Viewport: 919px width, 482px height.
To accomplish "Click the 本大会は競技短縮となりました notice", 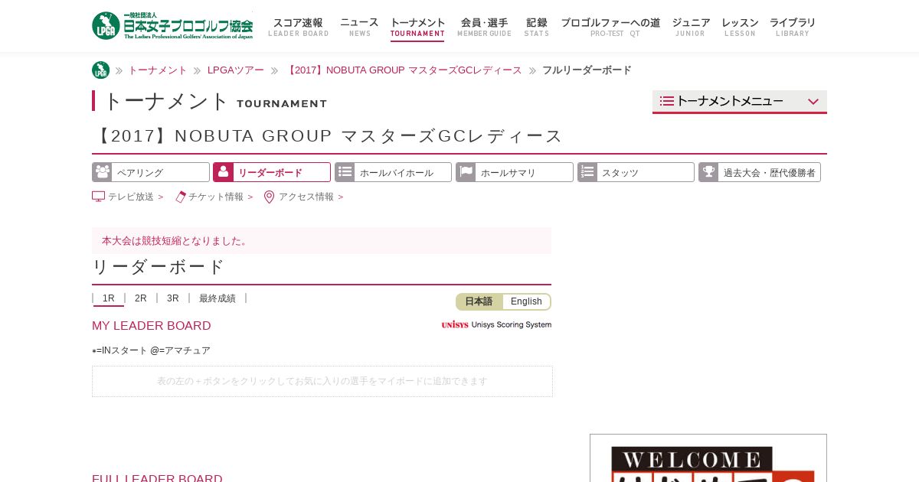I will [x=322, y=241].
